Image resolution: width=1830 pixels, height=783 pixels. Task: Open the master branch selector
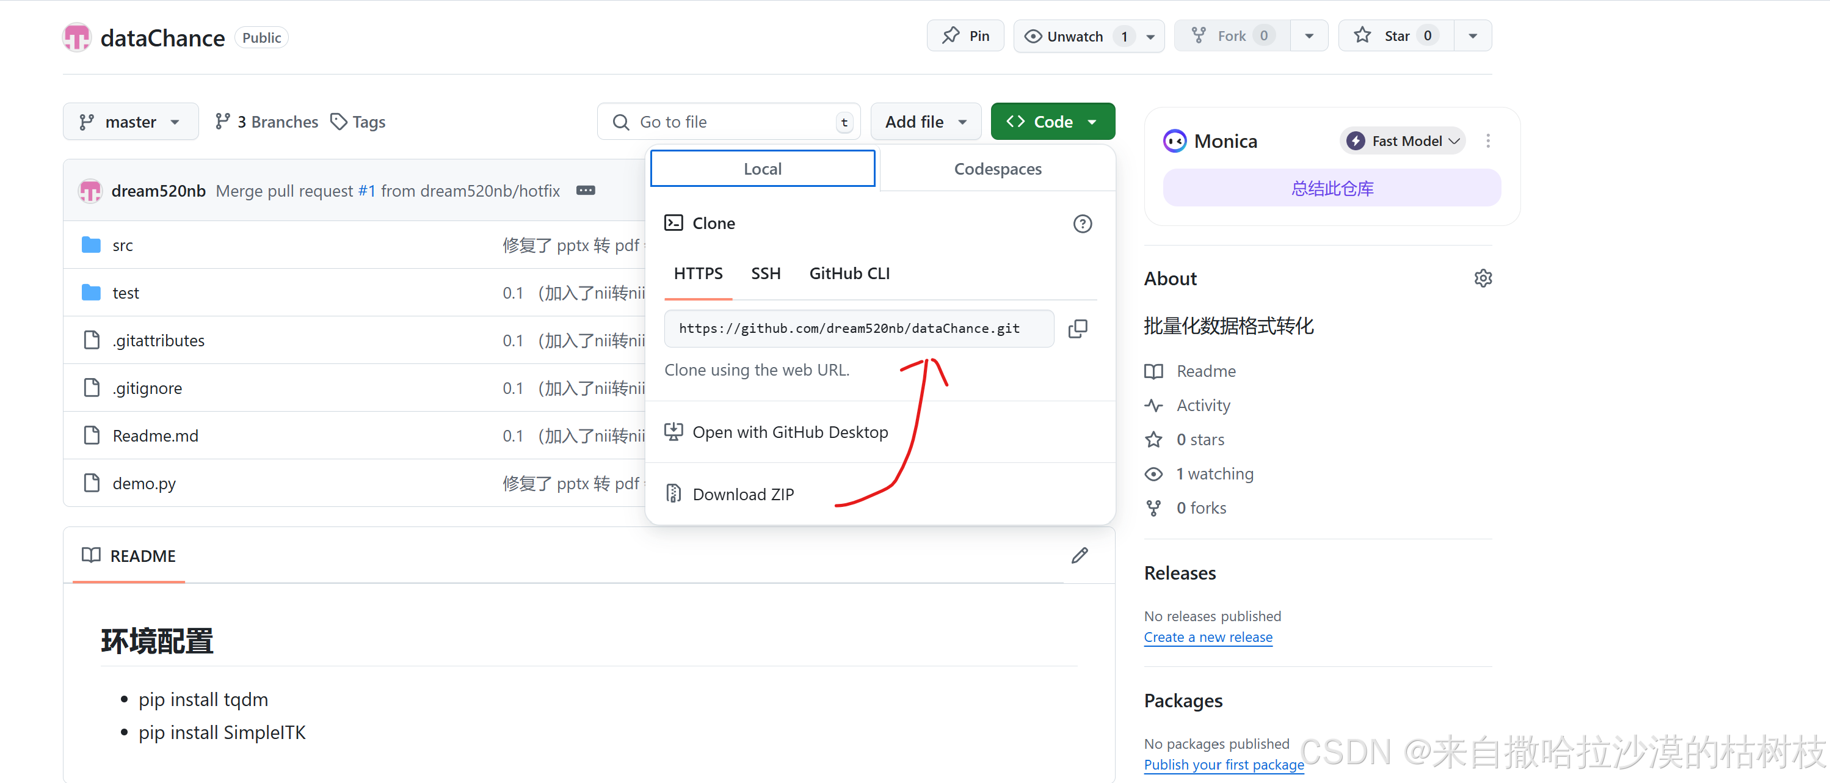click(130, 122)
